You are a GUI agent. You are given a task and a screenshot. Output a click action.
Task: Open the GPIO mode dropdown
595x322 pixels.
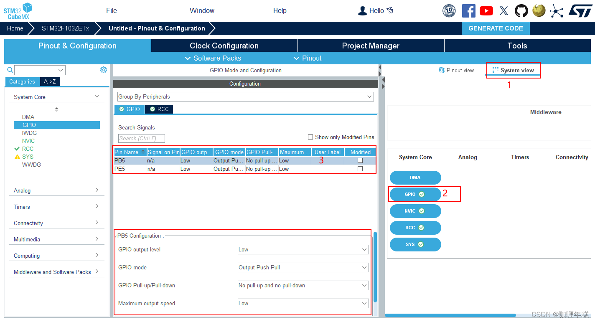303,267
